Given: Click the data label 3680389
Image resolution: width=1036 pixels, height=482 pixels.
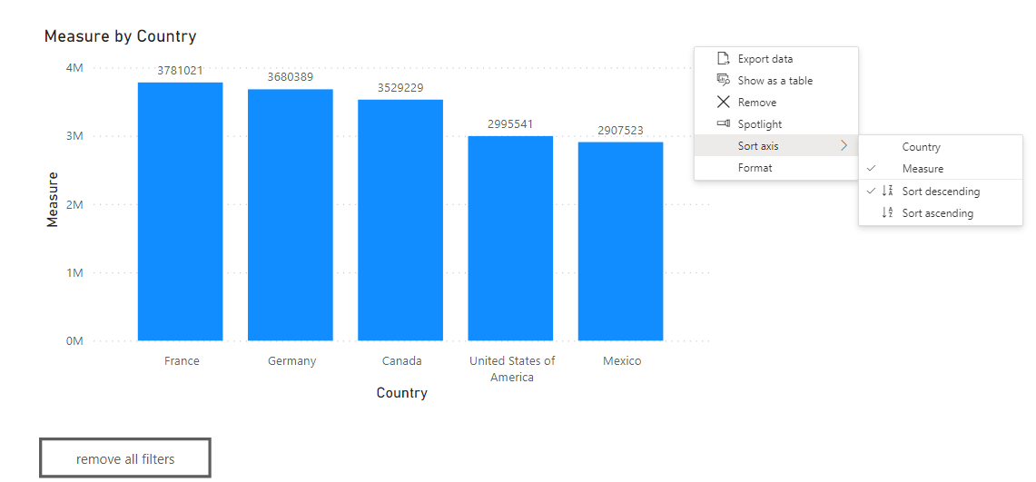Looking at the screenshot, I should tap(290, 77).
